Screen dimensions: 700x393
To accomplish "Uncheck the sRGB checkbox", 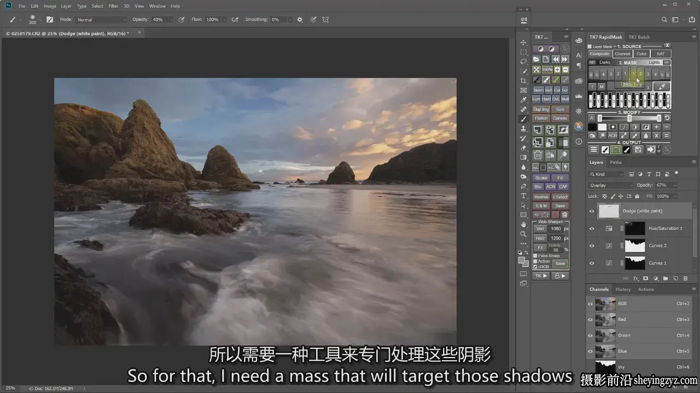I will pos(535,266).
